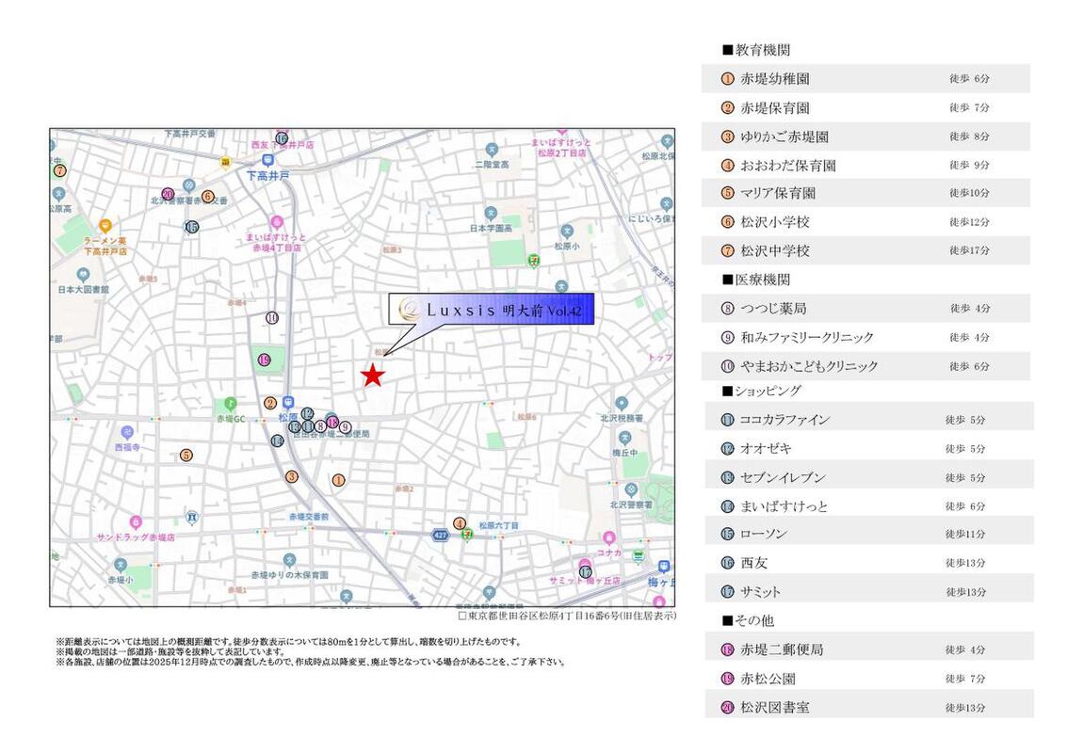Screen dimensions: 1067x753
Task: Click the 下高井戸 station label on map
Action: [x=267, y=176]
